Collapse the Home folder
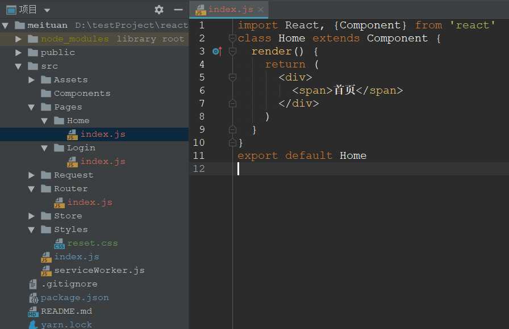 [44, 121]
